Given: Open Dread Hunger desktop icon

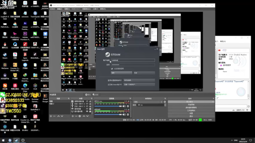Looking at the screenshot, I should pos(45,98).
